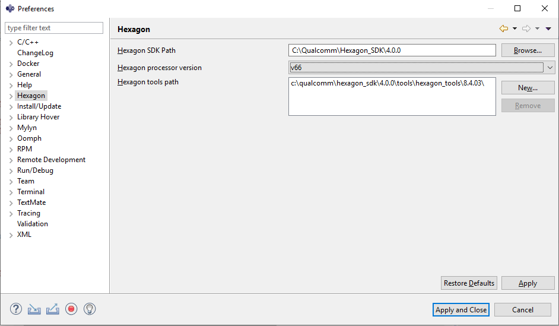This screenshot has height=326, width=559.
Task: Expand the RPM tree node
Action: [11, 150]
